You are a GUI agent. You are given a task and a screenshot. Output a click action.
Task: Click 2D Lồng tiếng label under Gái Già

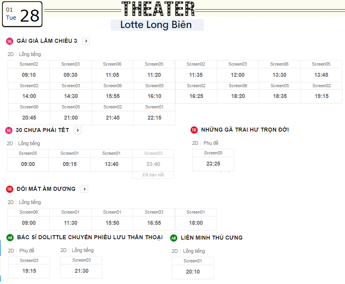pos(24,54)
